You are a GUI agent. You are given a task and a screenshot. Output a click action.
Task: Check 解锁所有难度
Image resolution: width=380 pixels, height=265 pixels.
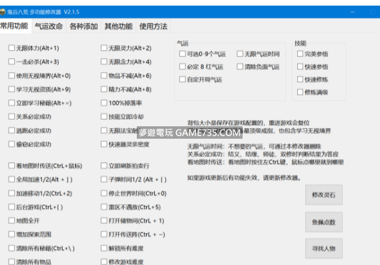[x=104, y=248]
